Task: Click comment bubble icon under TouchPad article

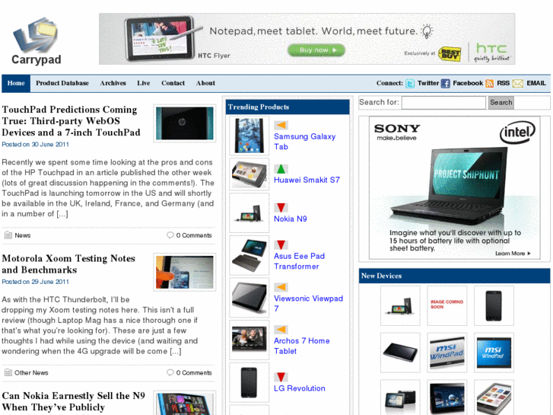Action: (x=170, y=235)
